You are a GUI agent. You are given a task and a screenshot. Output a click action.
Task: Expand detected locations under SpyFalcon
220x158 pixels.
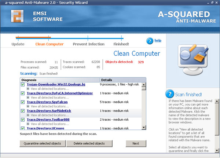tap(28, 106)
